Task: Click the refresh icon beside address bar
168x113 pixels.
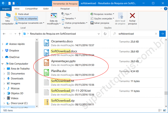Action: point(105,34)
